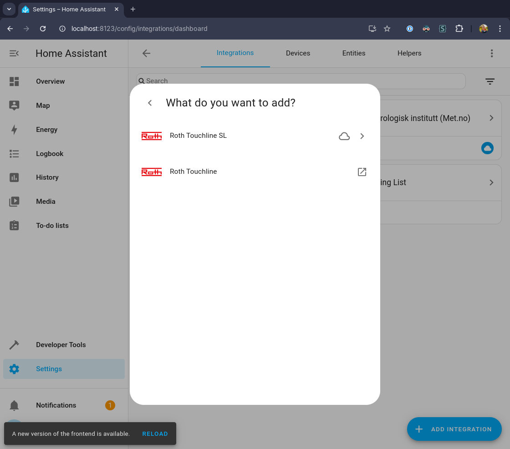Open the three-dot overflow menu
Viewport: 510px width, 449px height.
492,53
